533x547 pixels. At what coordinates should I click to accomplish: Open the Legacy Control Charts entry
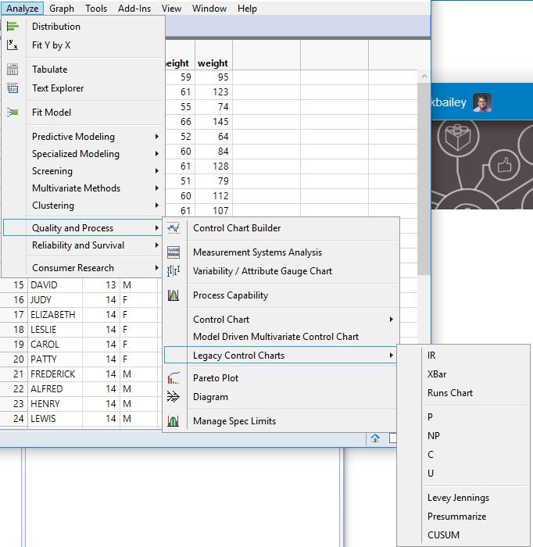[280, 355]
